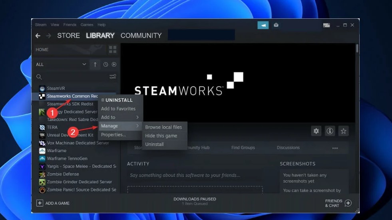Open Properties... from the context menu
This screenshot has width=392, height=220.
point(120,135)
